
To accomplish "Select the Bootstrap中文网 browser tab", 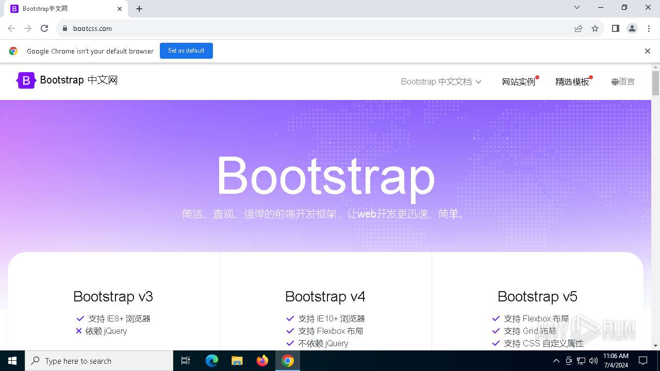I will (x=66, y=9).
